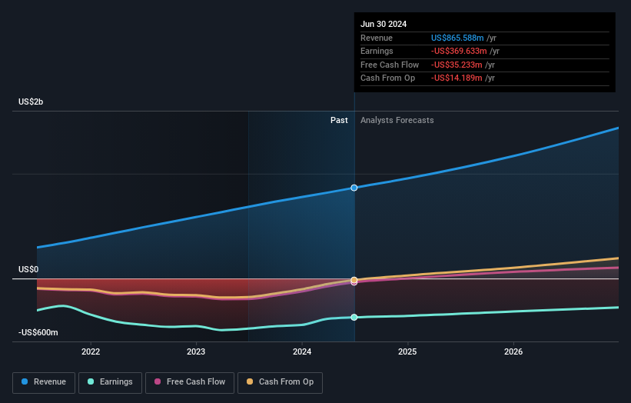Toggle the Revenue legend button
The height and width of the screenshot is (403, 631).
(44, 382)
